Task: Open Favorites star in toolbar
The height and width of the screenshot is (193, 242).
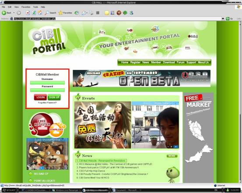Action: pos(65,13)
